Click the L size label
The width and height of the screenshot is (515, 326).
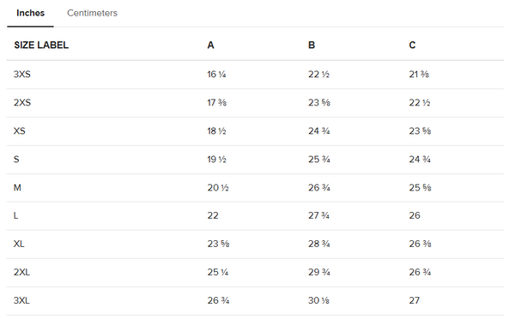15,215
